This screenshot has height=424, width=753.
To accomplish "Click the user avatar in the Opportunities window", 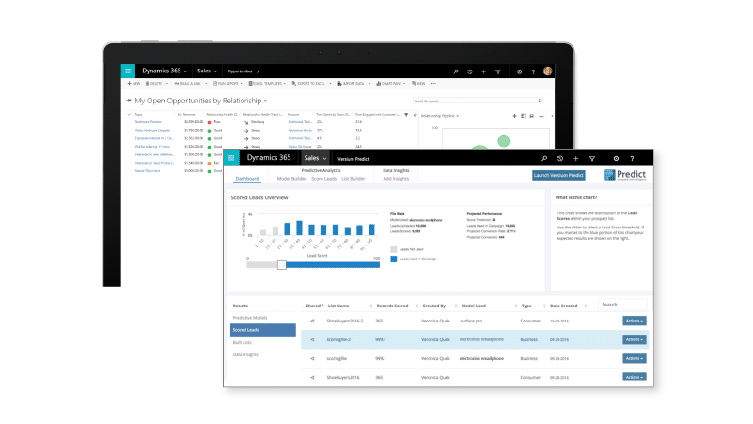I will point(548,71).
